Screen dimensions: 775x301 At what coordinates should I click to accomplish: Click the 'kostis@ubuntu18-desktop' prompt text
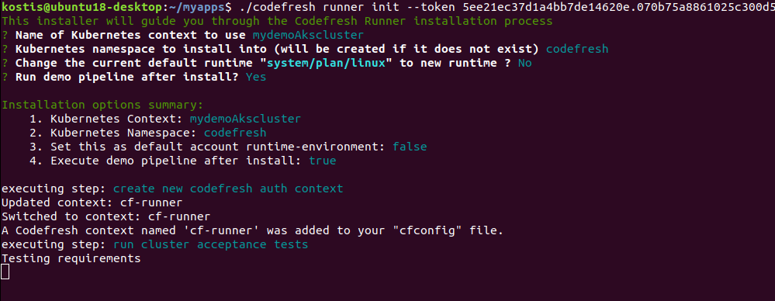(x=81, y=8)
